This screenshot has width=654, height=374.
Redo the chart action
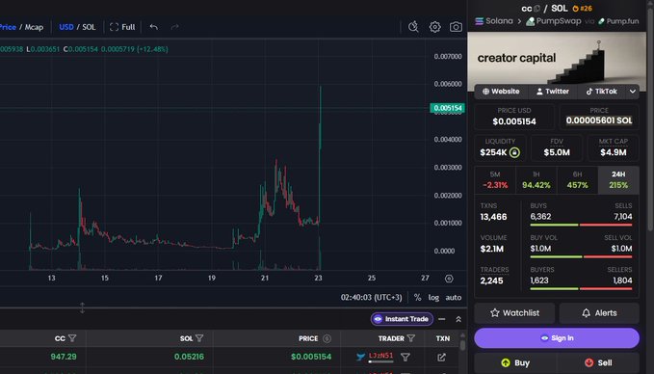(174, 27)
